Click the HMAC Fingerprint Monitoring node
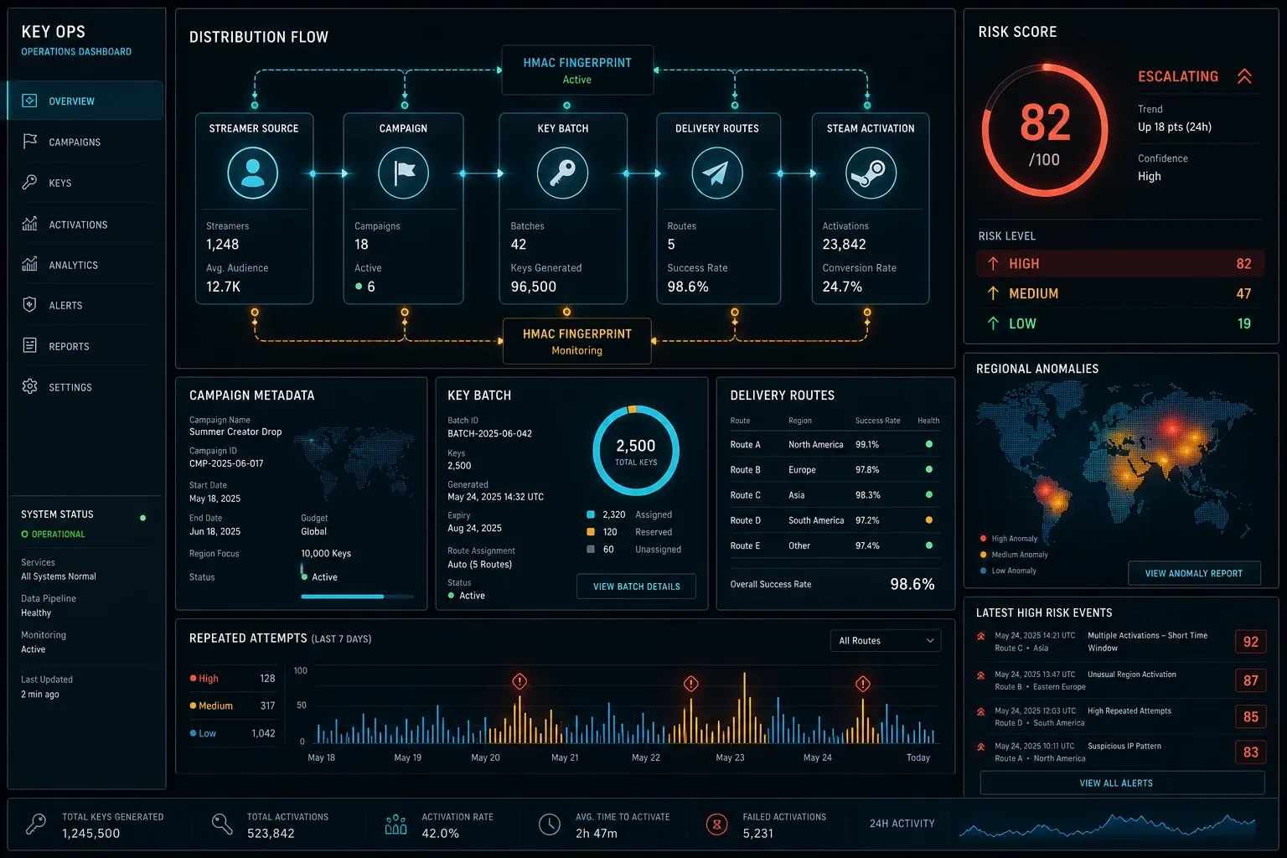Screen dimensions: 1287x858 tap(577, 341)
